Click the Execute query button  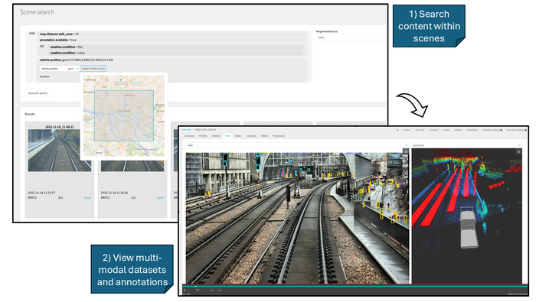tap(38, 93)
